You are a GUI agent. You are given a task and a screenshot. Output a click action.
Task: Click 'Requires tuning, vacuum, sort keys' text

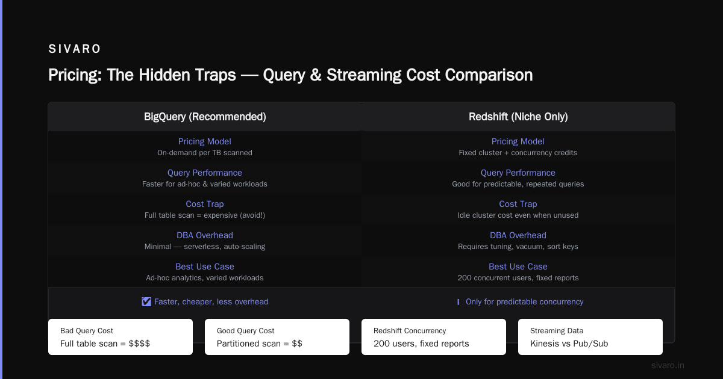point(518,247)
